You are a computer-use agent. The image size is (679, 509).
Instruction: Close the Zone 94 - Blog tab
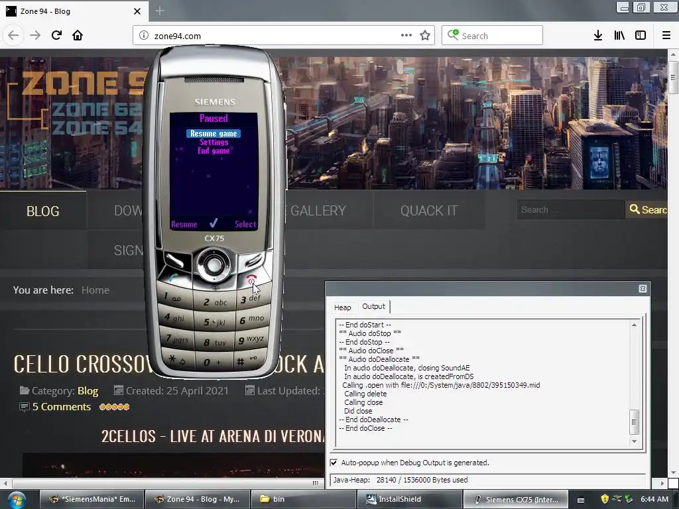[x=137, y=11]
